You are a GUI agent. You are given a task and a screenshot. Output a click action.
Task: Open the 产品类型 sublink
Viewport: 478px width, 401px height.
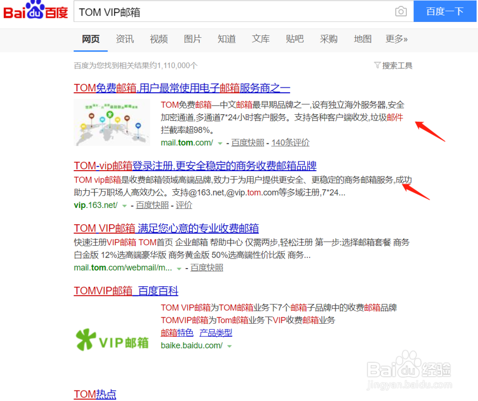coord(216,333)
